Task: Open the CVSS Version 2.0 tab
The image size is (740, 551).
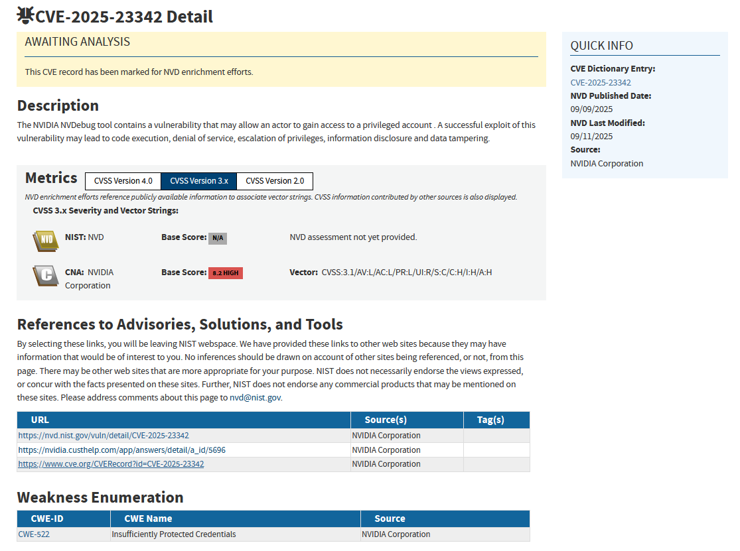Action: [x=275, y=181]
